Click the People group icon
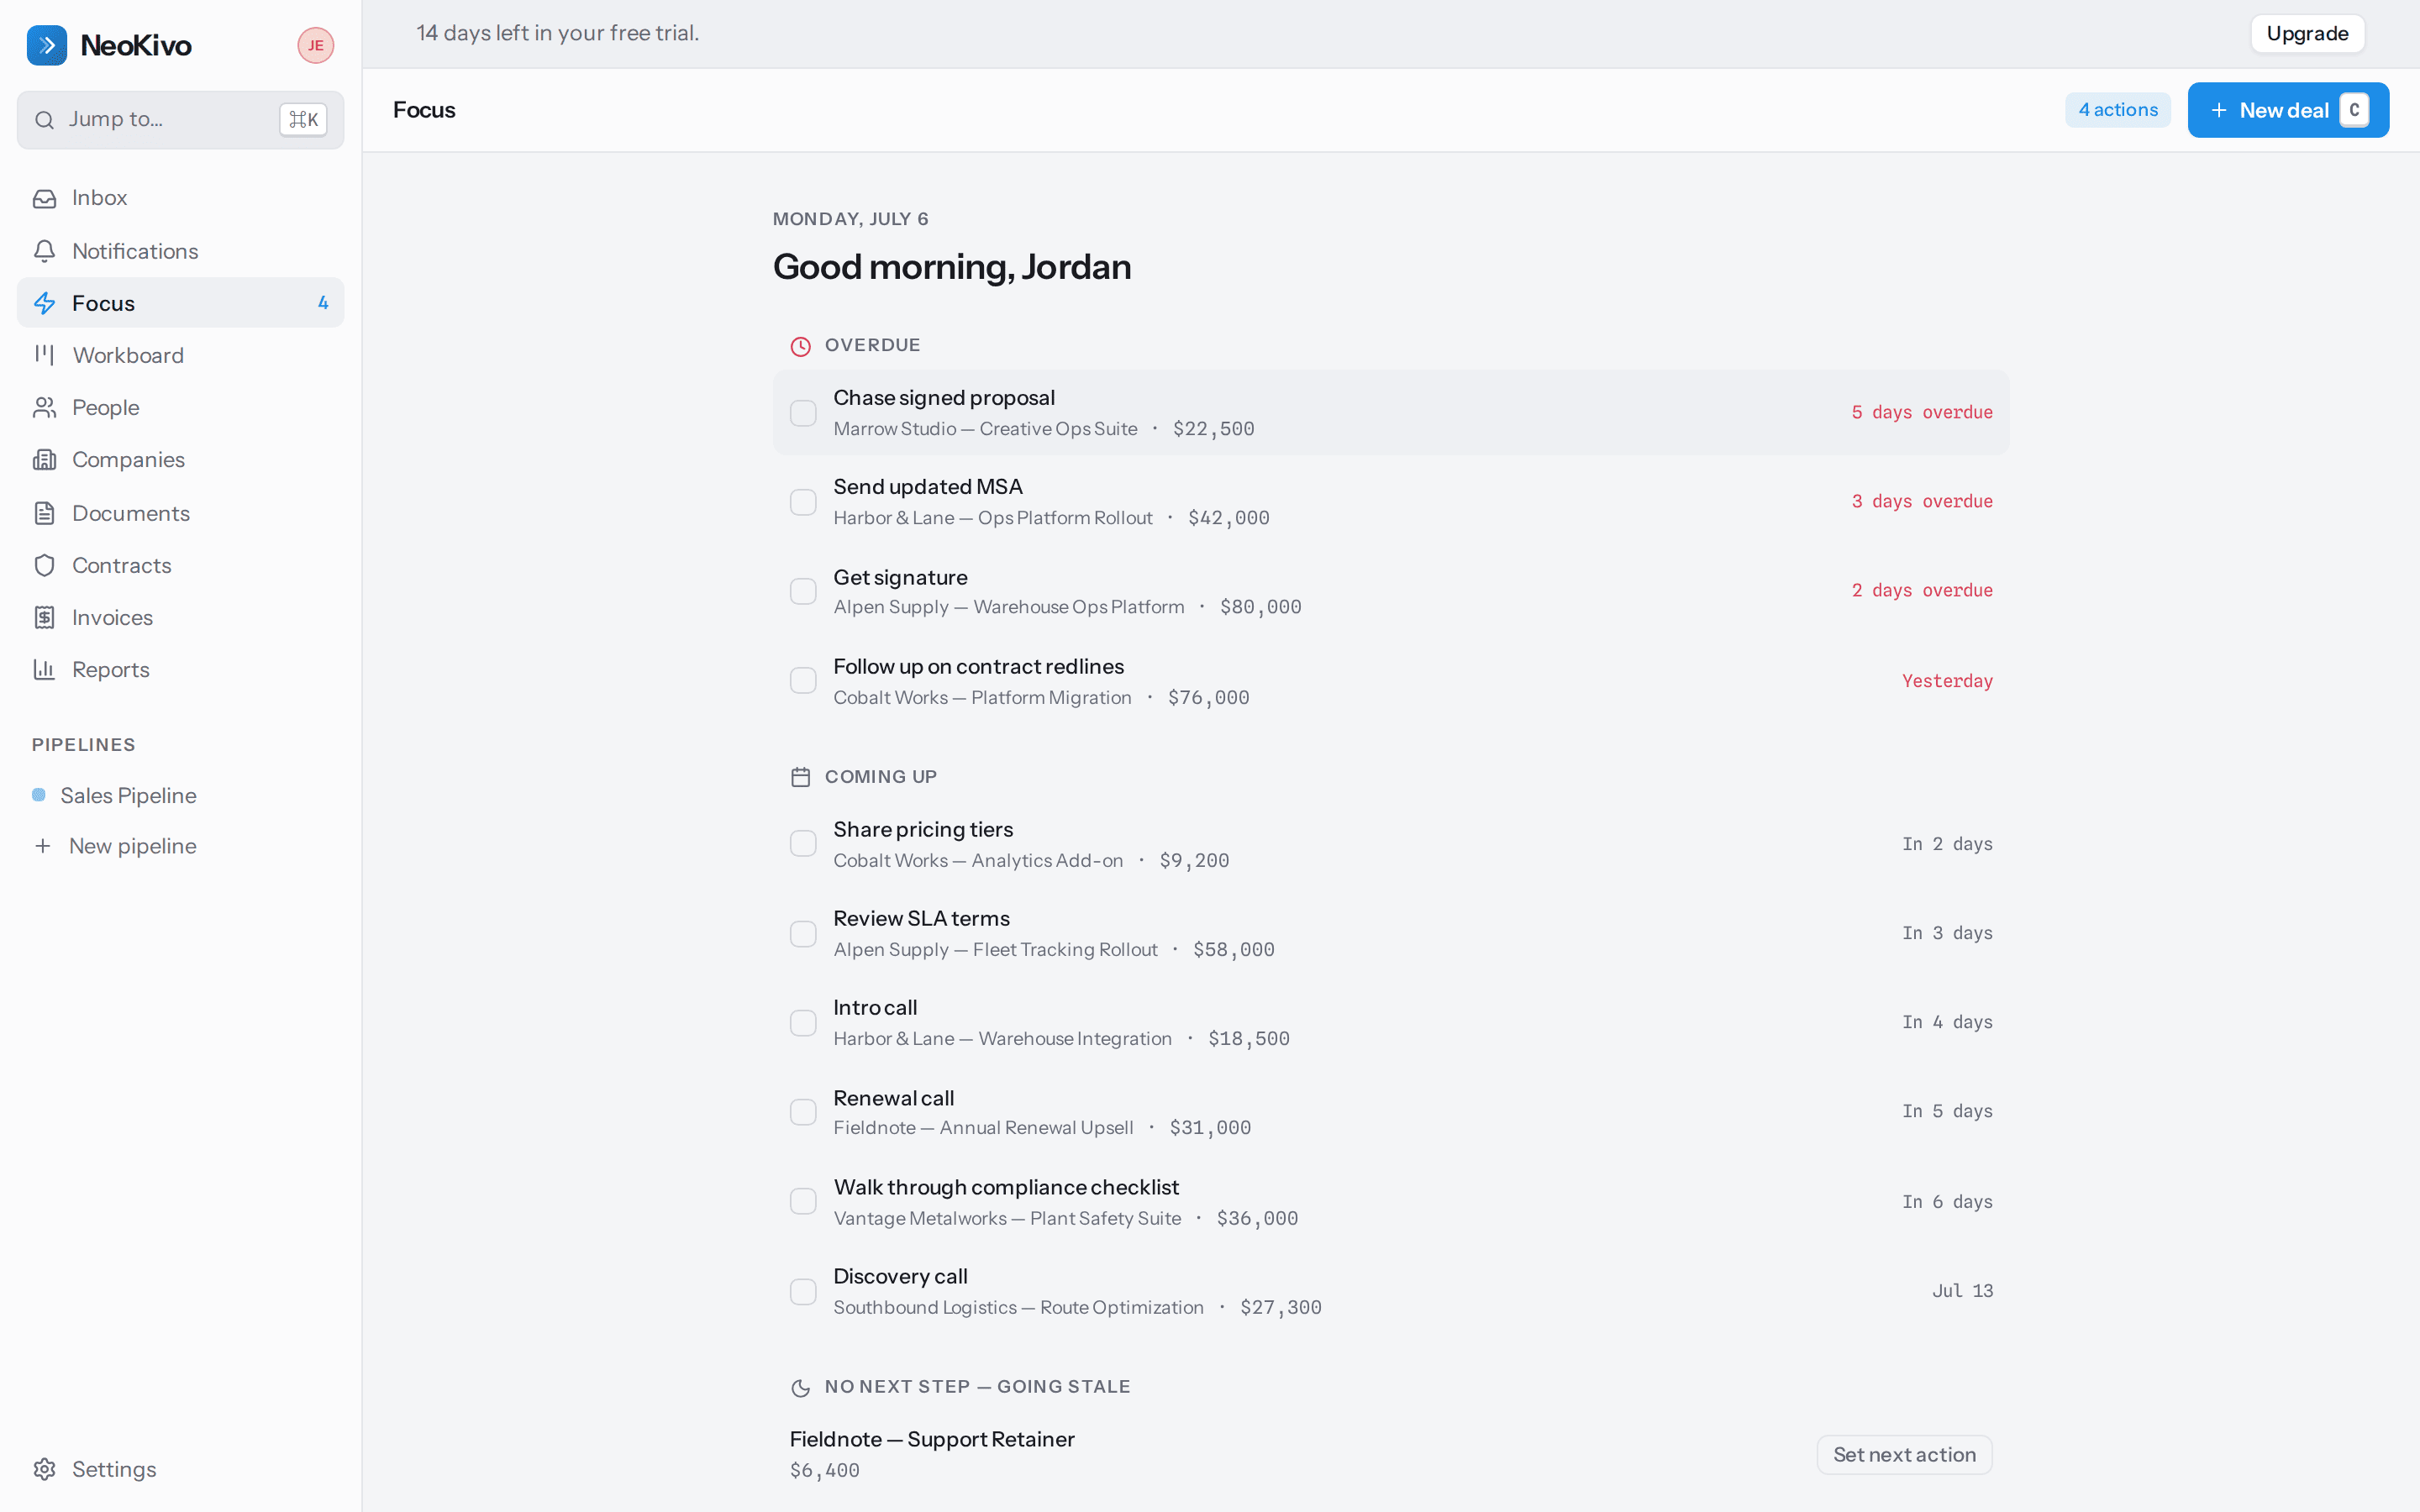The width and height of the screenshot is (2420, 1512). (44, 407)
